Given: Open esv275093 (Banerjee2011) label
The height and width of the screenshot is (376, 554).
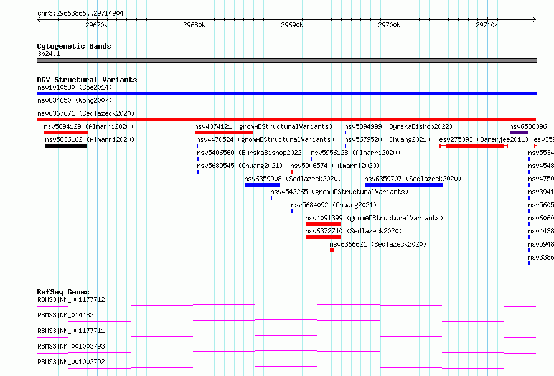Looking at the screenshot, I should point(484,139).
